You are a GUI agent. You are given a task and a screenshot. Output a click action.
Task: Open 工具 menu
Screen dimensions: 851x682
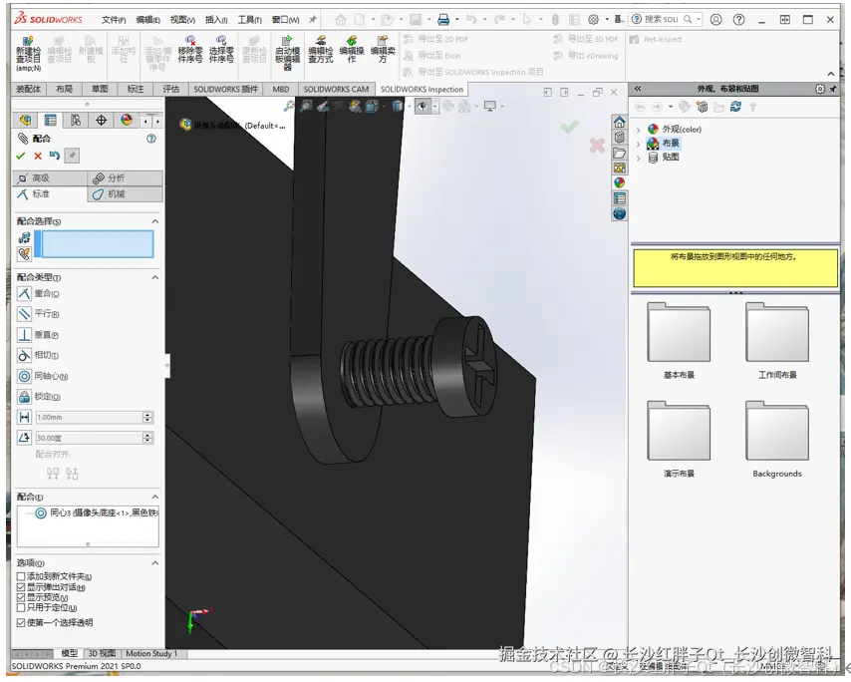250,20
